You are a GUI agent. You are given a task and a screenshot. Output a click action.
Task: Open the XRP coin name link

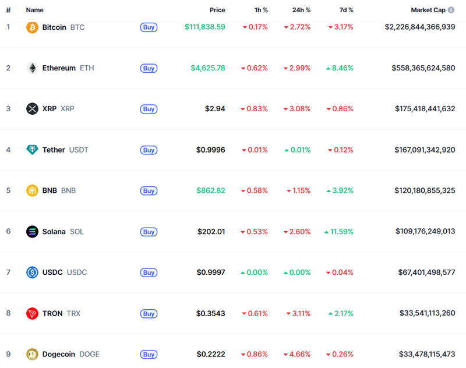[50, 109]
